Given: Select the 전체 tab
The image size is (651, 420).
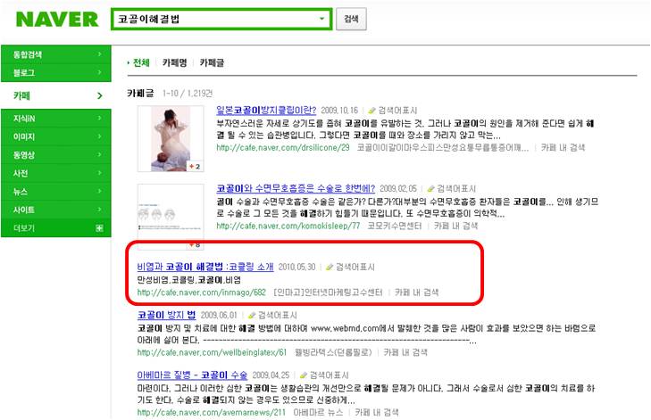Looking at the screenshot, I should click(141, 62).
